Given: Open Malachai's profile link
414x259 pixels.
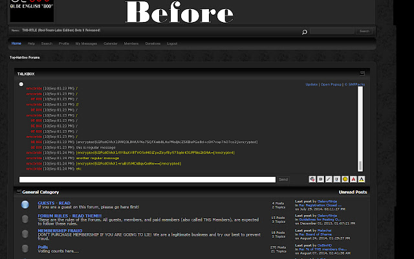Looking at the screenshot, I should pyautogui.click(x=324, y=231).
